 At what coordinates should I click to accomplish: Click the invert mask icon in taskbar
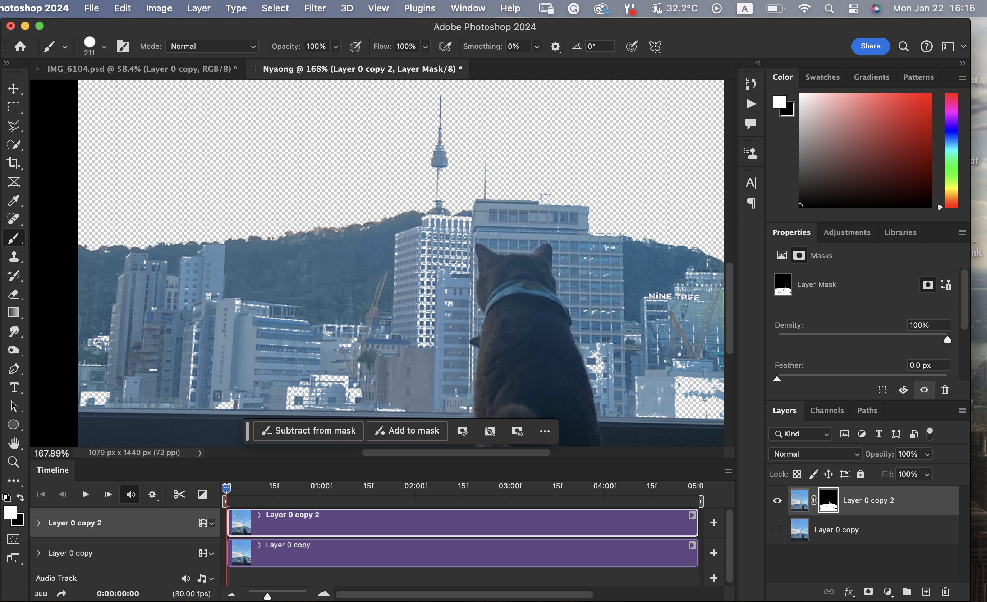(490, 431)
